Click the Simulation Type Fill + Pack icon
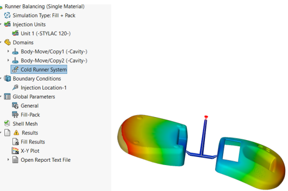 pyautogui.click(x=7, y=15)
